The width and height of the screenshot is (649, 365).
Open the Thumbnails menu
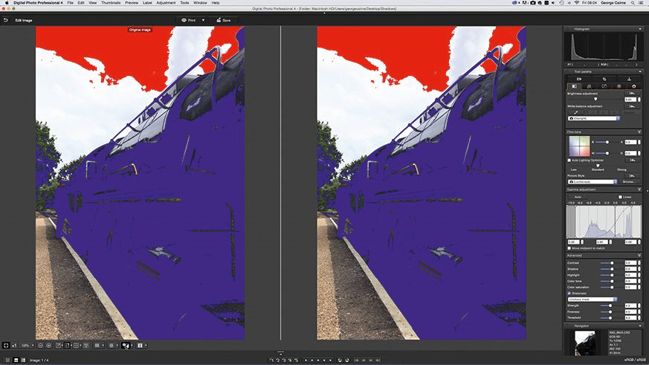coord(111,2)
